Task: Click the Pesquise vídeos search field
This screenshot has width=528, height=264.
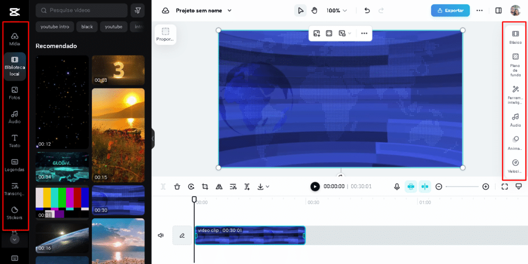Action: pos(81,10)
